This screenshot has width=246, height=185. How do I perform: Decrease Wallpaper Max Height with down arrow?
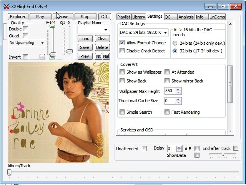point(178,92)
